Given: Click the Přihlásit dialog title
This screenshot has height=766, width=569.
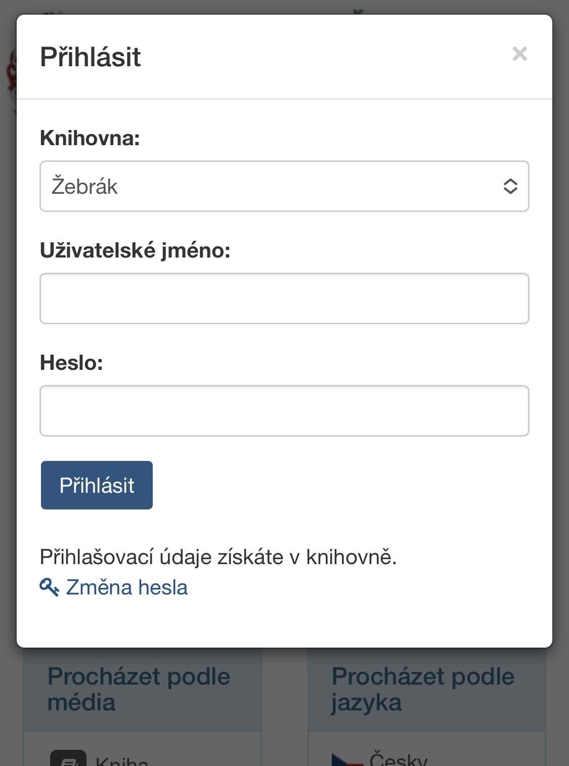Looking at the screenshot, I should pos(91,57).
